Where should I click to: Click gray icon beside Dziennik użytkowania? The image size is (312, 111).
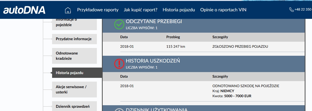(x=119, y=109)
